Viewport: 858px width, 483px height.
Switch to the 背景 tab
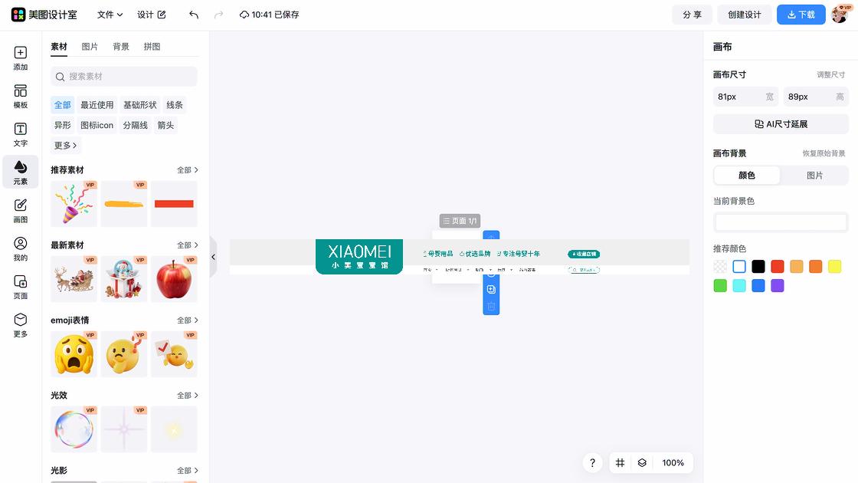(x=121, y=47)
